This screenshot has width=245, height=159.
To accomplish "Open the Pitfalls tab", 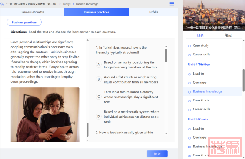I will (x=154, y=12).
